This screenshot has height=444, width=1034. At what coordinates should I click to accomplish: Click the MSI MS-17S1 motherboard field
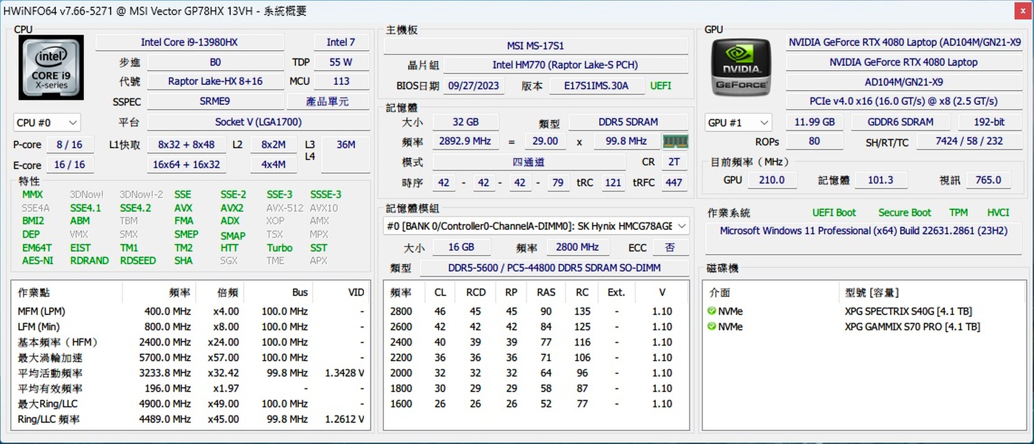536,46
